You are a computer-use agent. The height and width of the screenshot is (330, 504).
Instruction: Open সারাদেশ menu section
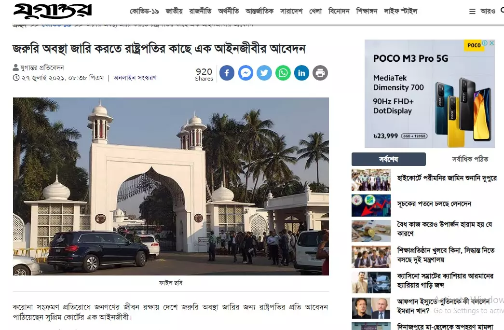click(291, 11)
